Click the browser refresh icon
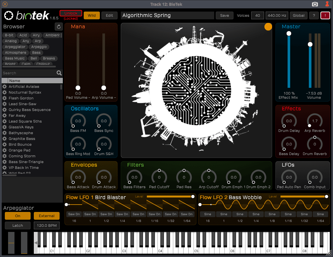 tap(59, 27)
